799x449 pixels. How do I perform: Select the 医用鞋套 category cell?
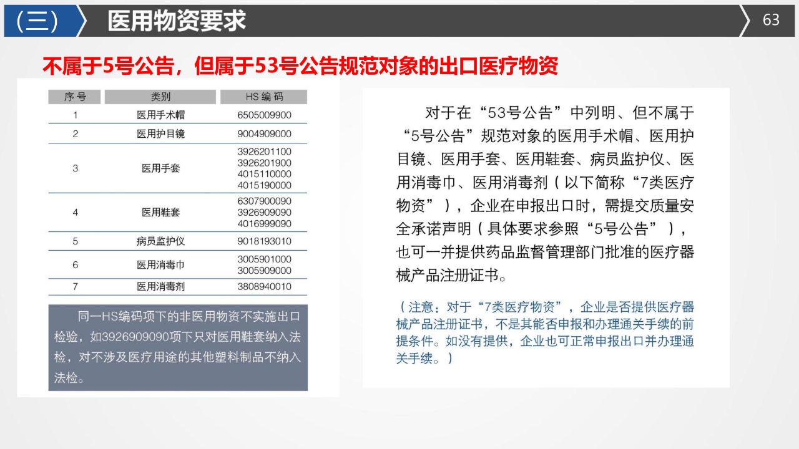pos(160,212)
